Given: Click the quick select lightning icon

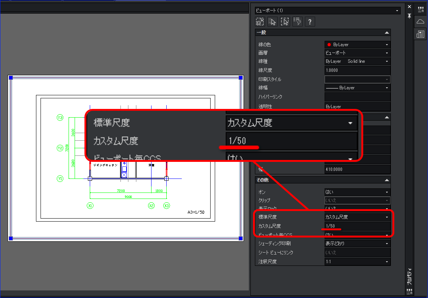Looking at the screenshot, I should coord(297,22).
